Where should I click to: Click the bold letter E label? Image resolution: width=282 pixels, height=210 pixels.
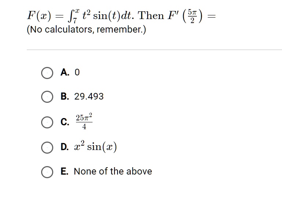click(64, 171)
